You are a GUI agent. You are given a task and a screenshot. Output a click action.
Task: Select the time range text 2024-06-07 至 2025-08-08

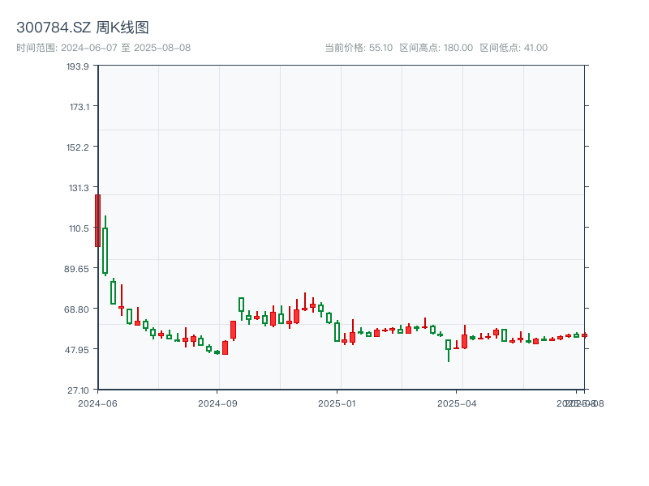pyautogui.click(x=126, y=48)
